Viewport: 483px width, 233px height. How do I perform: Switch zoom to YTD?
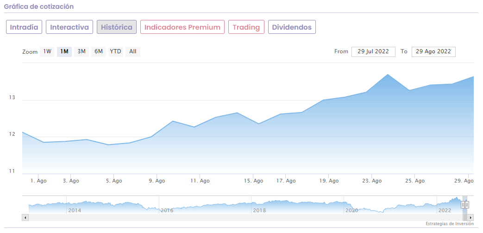(x=115, y=51)
